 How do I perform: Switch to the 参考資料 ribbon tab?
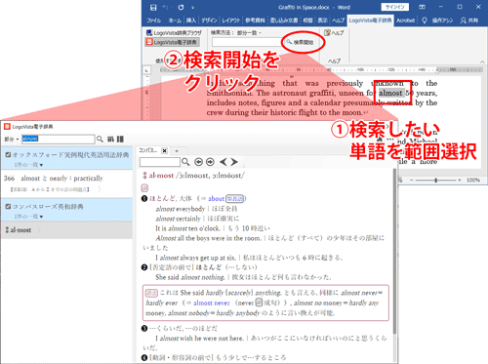pyautogui.click(x=255, y=20)
